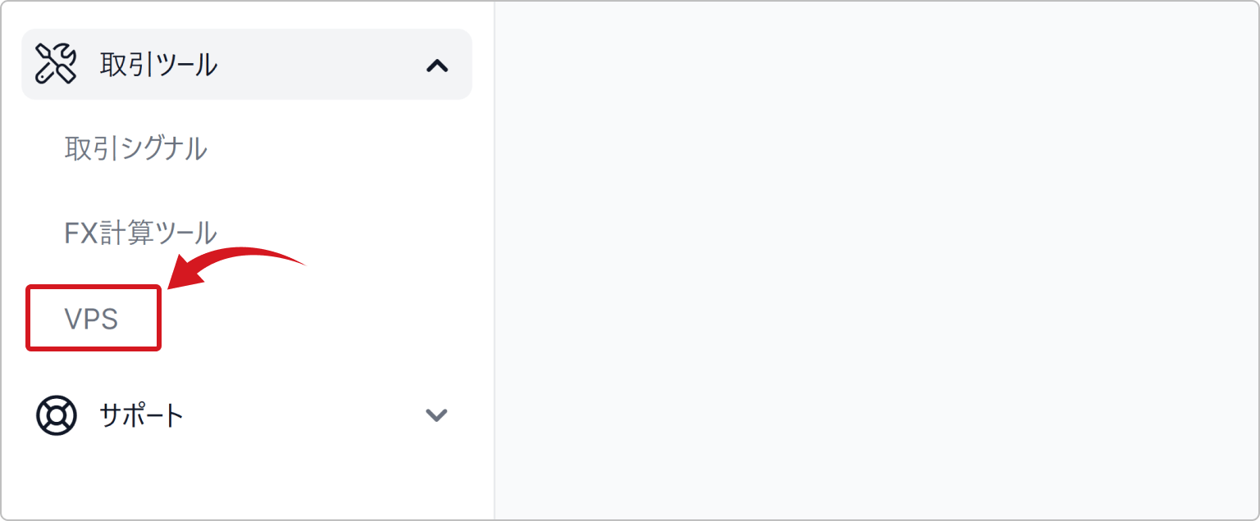Click the empty gray content panel

click(x=876, y=260)
